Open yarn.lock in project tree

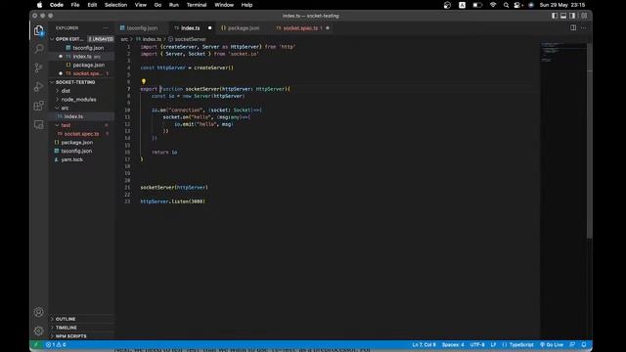(71, 159)
